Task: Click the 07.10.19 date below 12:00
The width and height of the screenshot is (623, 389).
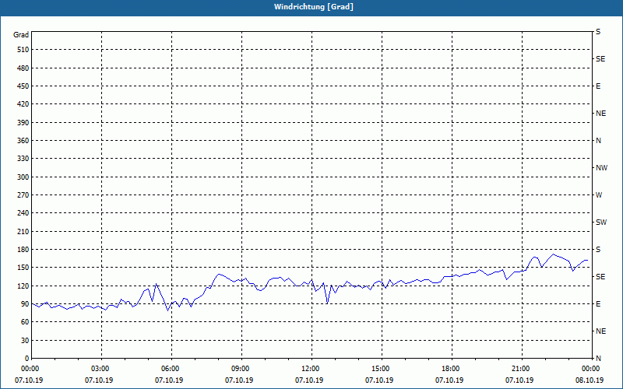Action: 309,380
